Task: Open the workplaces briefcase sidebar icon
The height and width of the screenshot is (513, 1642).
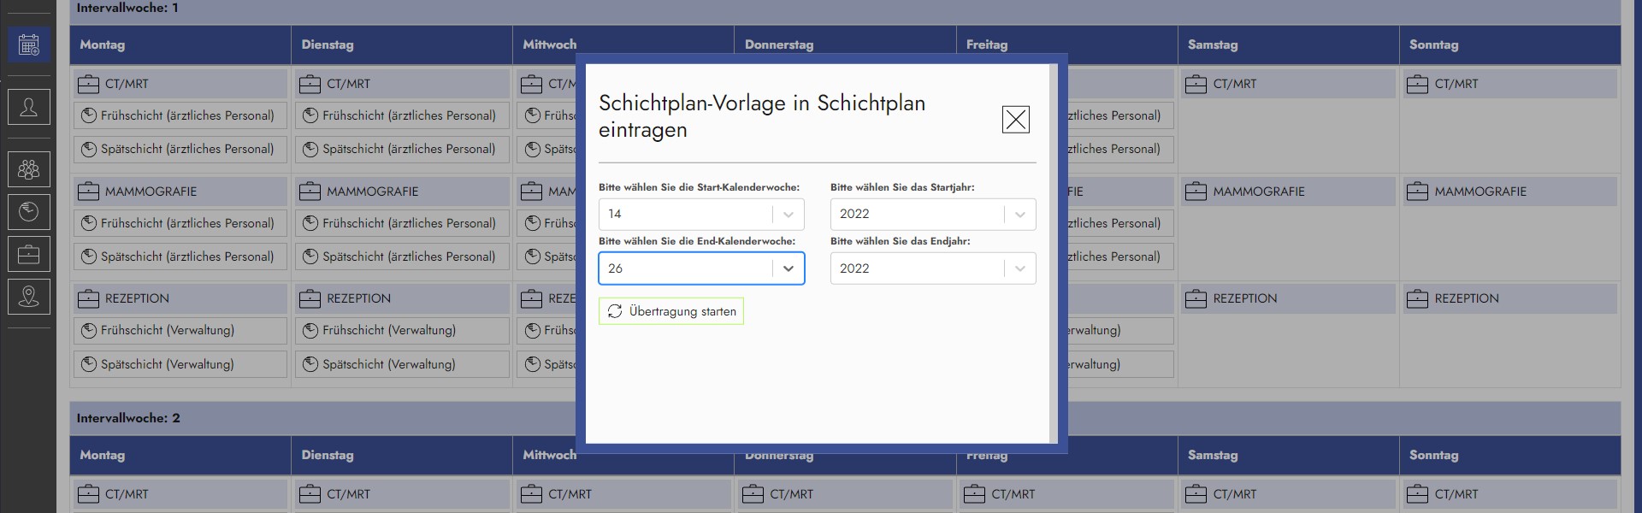Action: pos(29,254)
